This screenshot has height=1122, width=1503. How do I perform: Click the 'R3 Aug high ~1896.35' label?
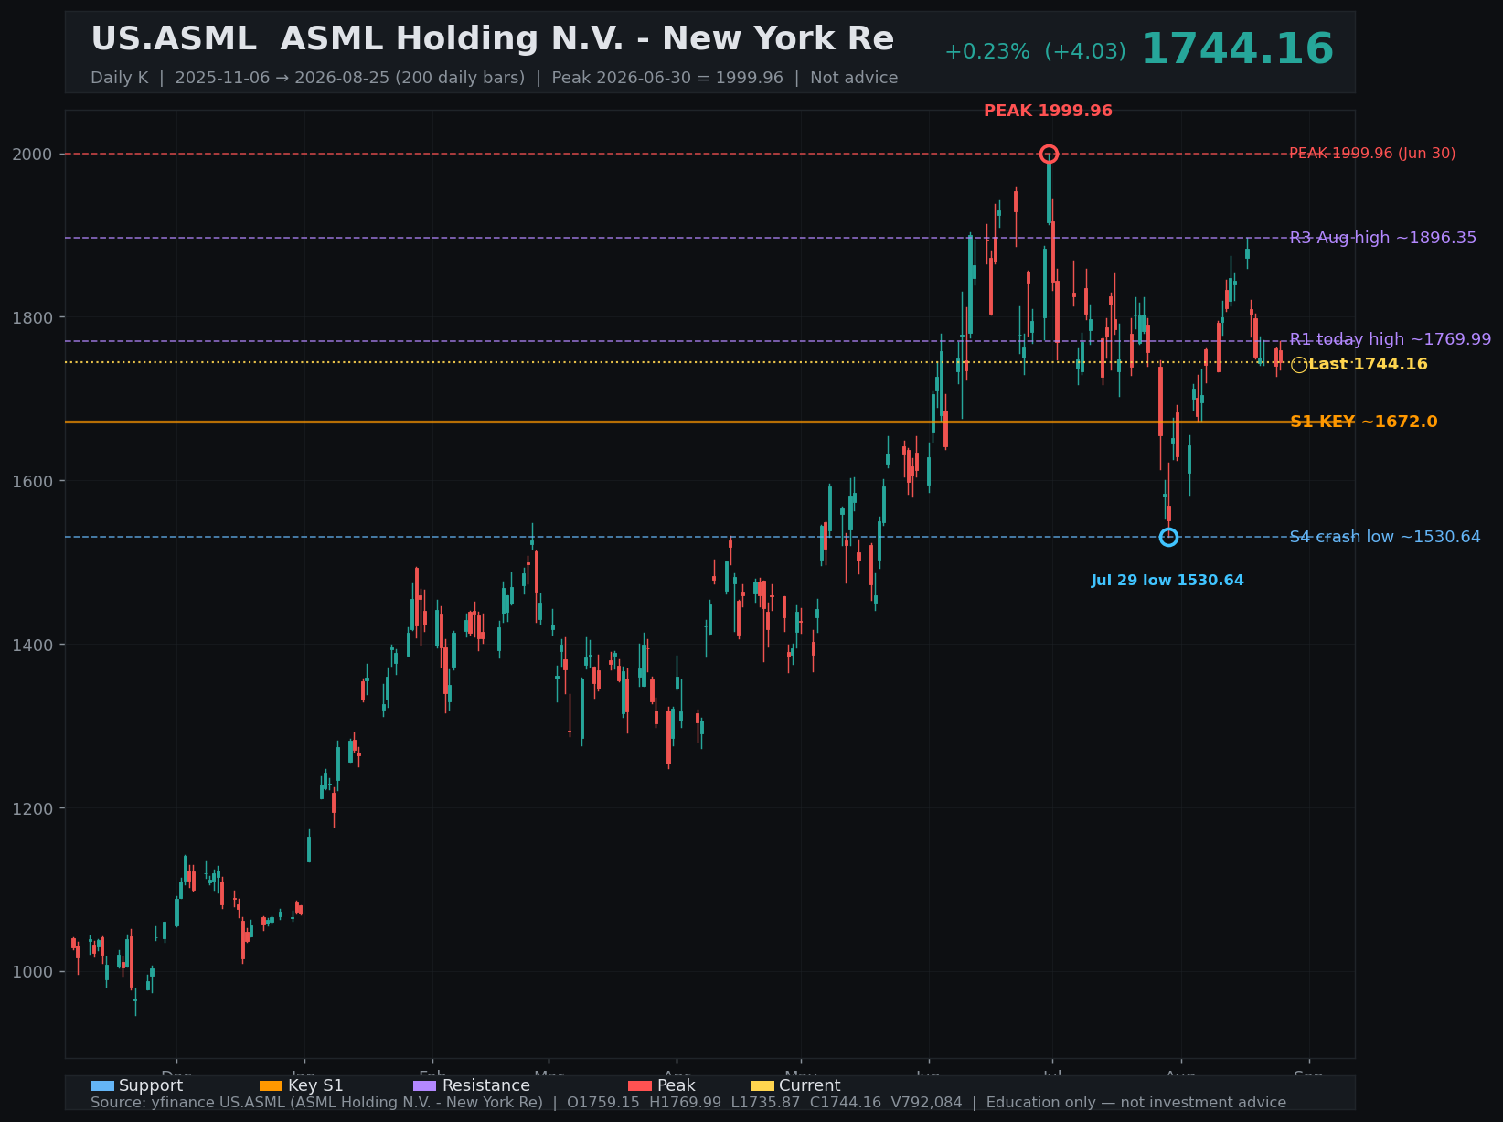[x=1382, y=238]
